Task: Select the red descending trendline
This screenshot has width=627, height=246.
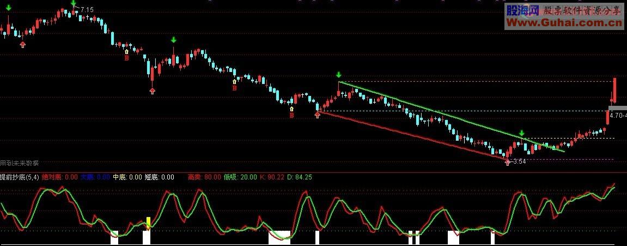Action: (413, 135)
